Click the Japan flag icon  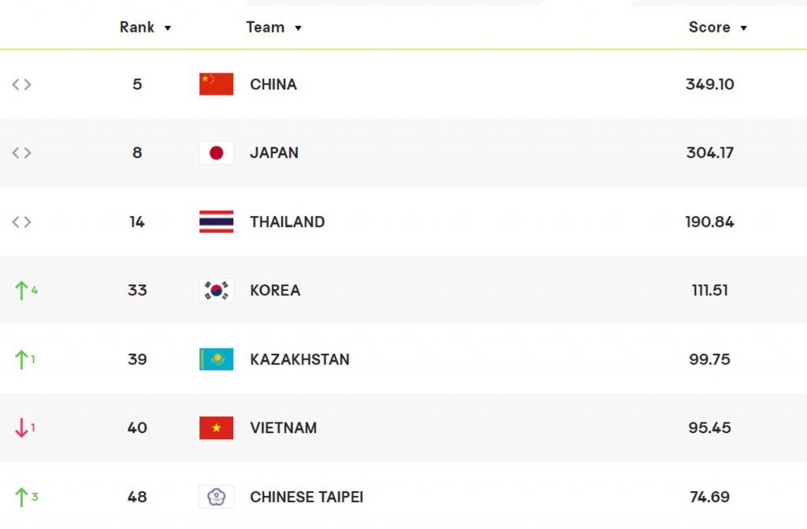pos(216,153)
